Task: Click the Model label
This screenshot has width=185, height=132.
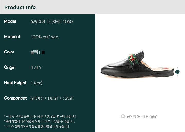Action: coord(10,21)
